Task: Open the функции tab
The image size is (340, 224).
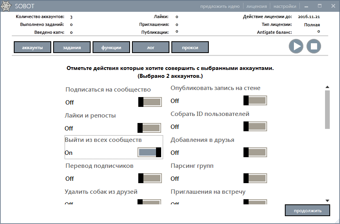Action: click(x=111, y=47)
